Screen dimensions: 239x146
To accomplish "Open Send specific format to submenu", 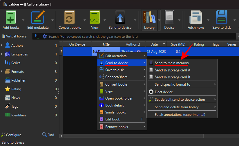I will click(x=182, y=84).
